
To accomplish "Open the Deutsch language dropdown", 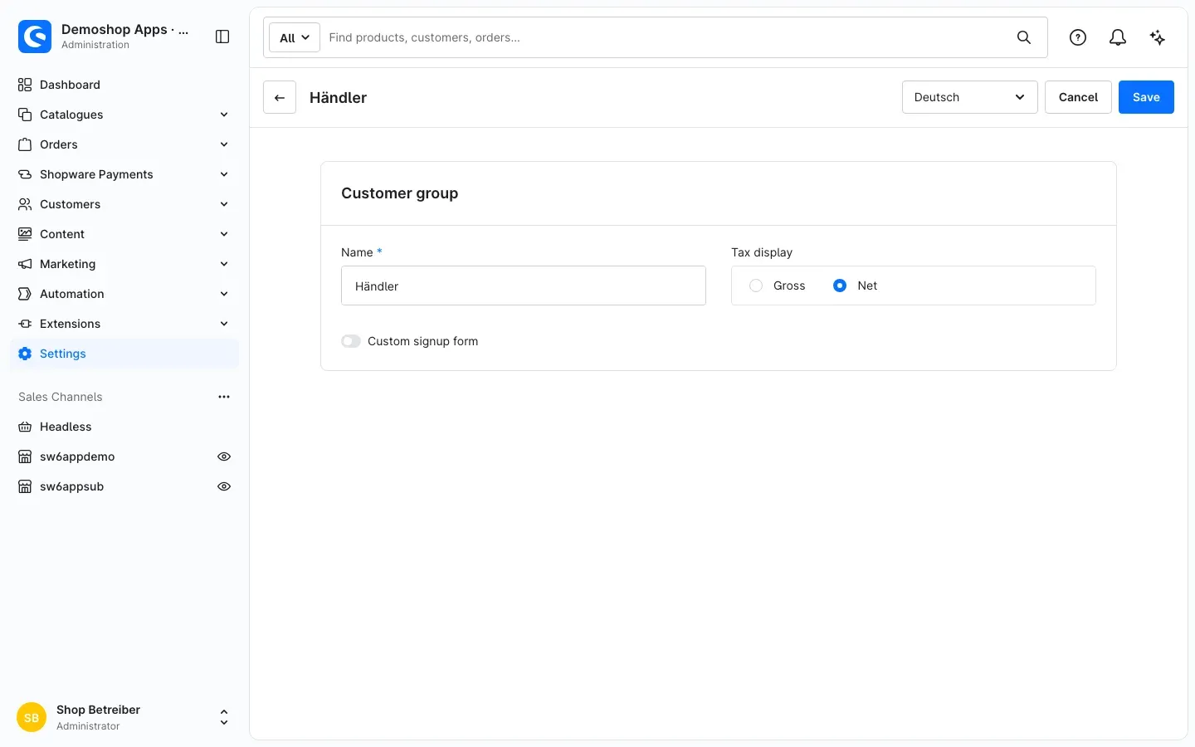I will (969, 97).
